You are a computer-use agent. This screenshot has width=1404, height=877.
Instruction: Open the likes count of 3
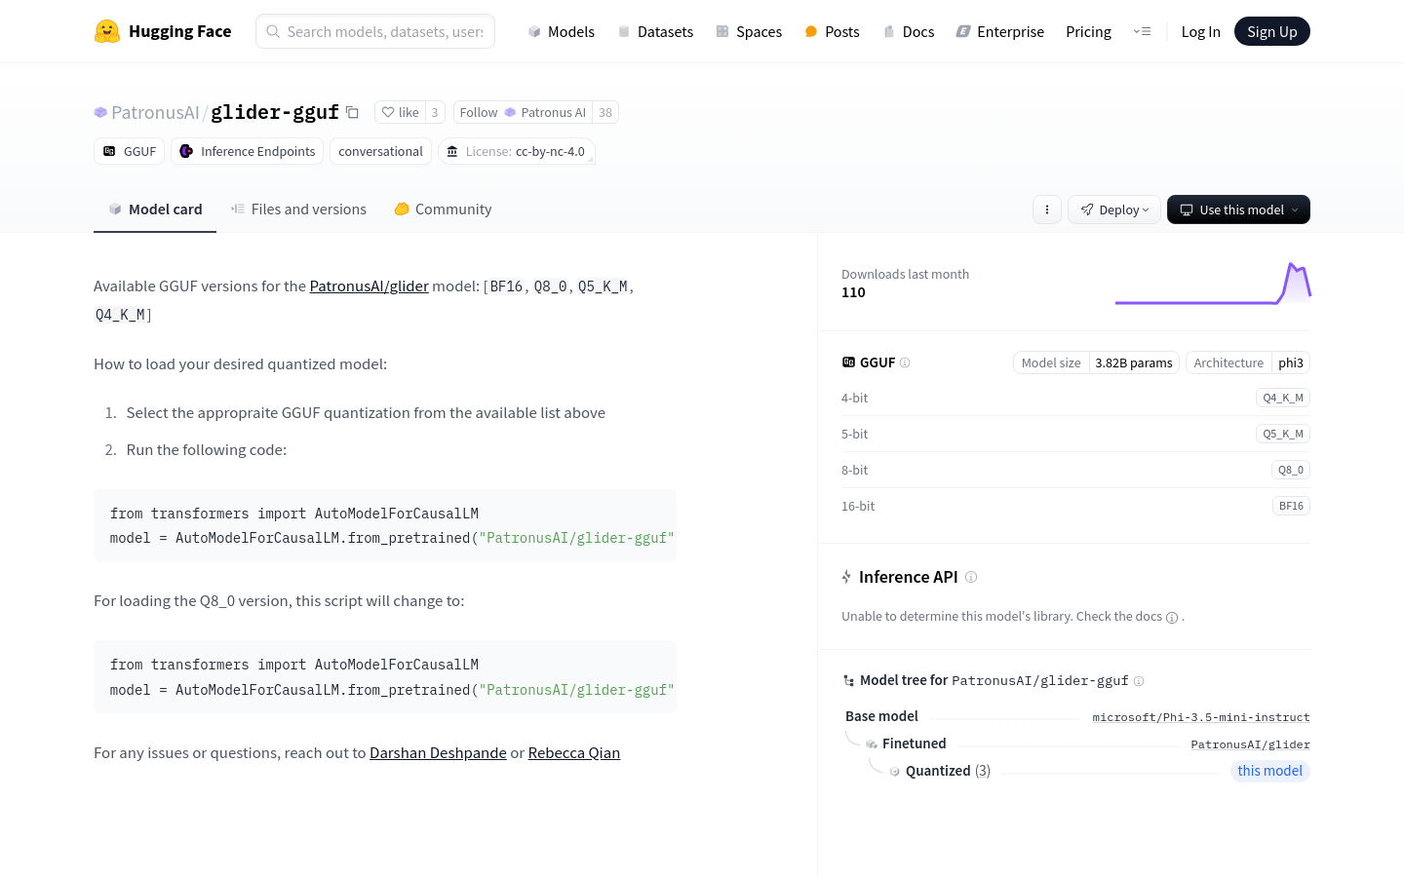click(435, 112)
